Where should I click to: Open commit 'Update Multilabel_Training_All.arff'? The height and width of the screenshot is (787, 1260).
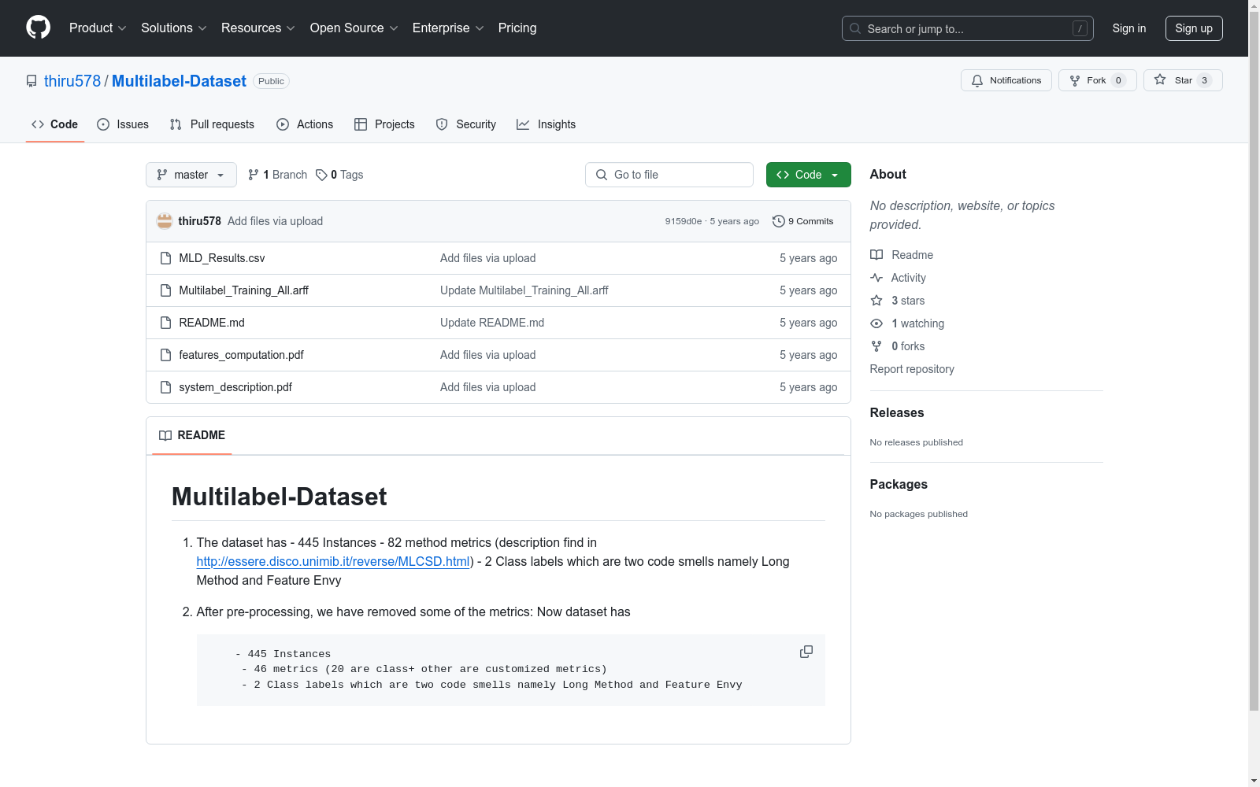point(524,290)
